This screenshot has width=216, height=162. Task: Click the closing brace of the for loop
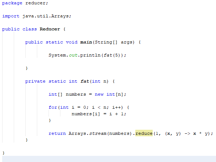click(x=50, y=120)
